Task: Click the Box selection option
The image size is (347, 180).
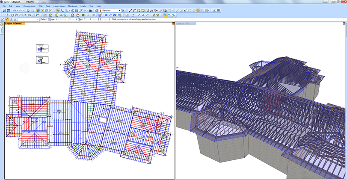Action: (81, 20)
